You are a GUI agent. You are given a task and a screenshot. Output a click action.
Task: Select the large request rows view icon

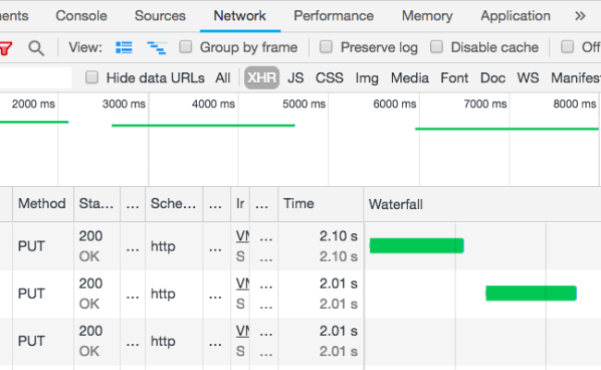[124, 47]
